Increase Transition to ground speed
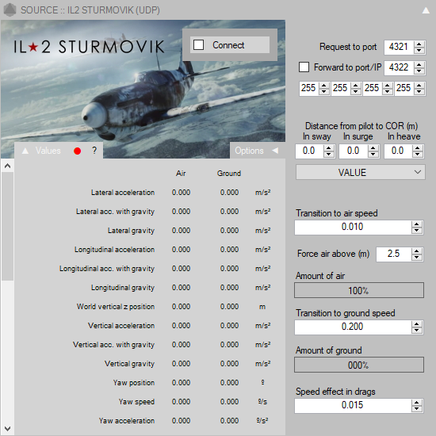 click(x=416, y=324)
